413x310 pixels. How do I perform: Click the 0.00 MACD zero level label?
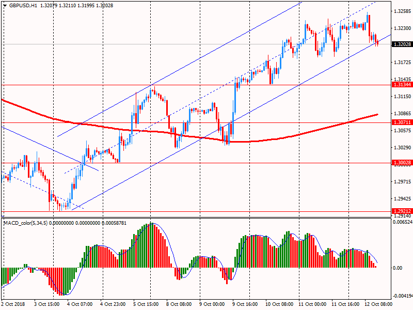click(398, 268)
